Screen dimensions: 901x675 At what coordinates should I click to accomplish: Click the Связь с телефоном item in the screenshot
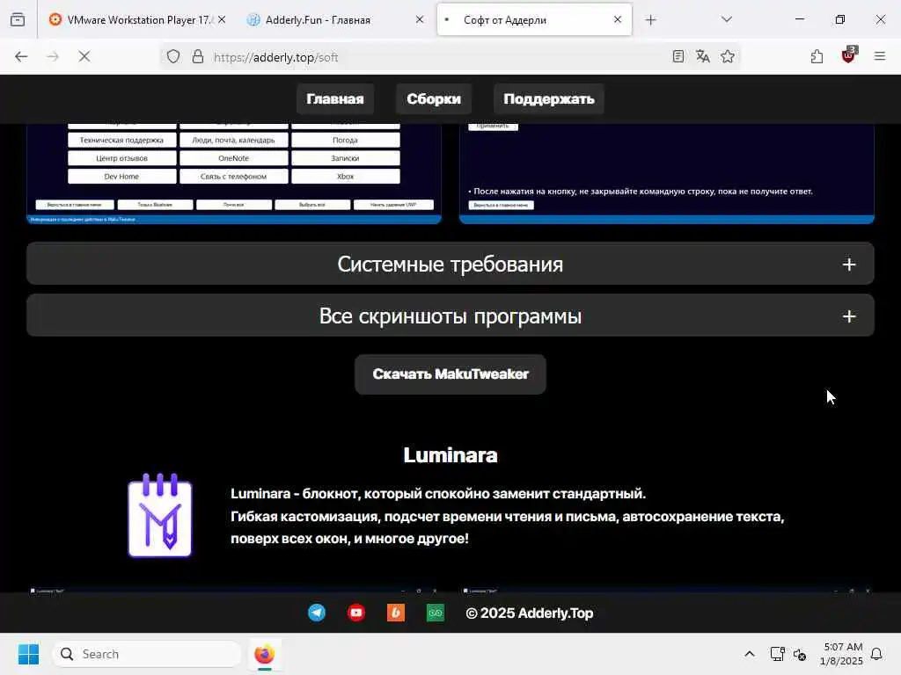233,177
